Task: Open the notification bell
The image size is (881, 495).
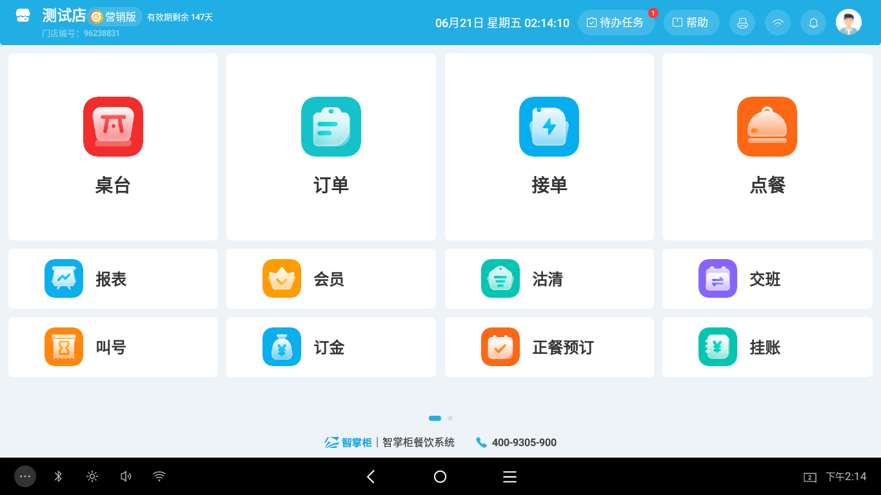Action: click(x=813, y=23)
